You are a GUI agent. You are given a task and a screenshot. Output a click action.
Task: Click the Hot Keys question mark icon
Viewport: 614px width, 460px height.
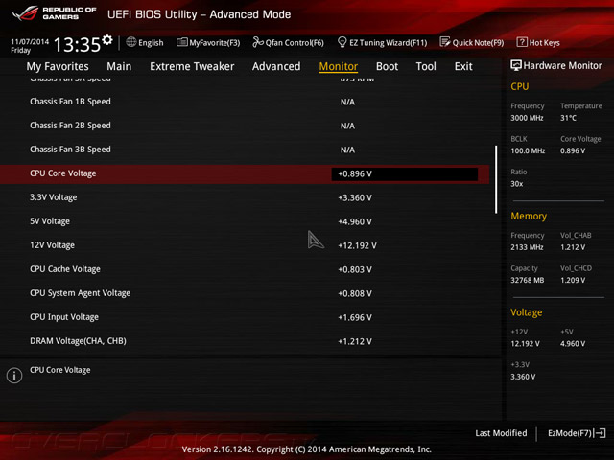point(522,42)
